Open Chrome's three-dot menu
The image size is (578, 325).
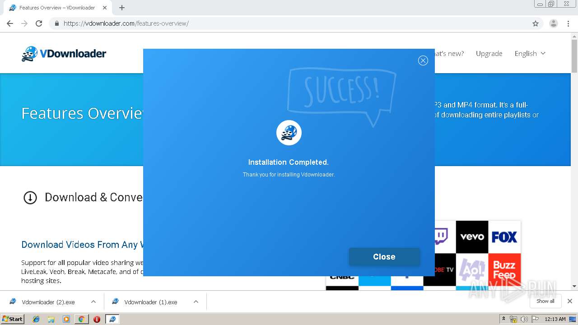click(x=569, y=23)
